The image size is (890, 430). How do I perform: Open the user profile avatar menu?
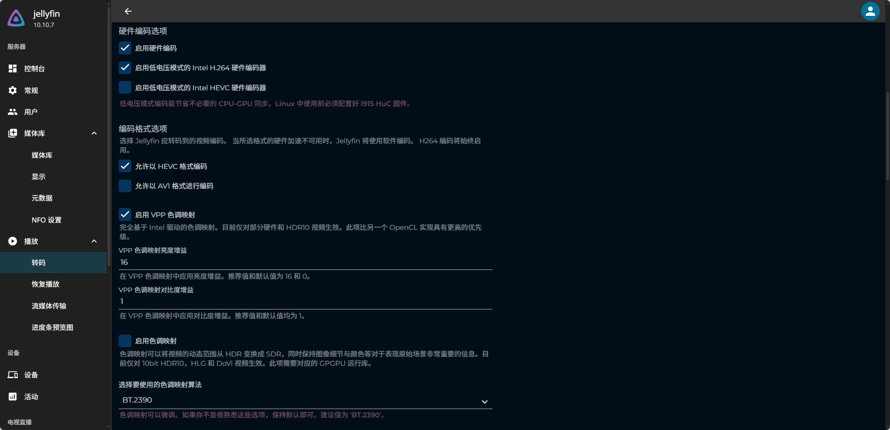coord(870,11)
